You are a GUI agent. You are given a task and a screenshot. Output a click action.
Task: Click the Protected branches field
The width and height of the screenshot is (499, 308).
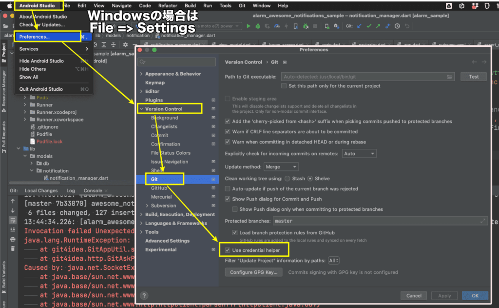[380, 221]
